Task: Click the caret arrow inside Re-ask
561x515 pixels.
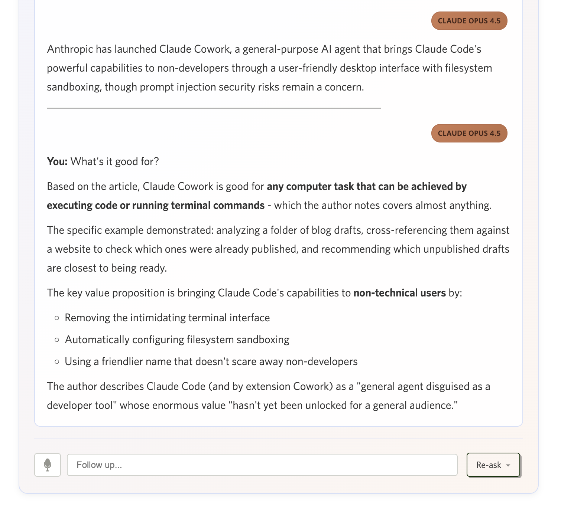Action: (508, 465)
